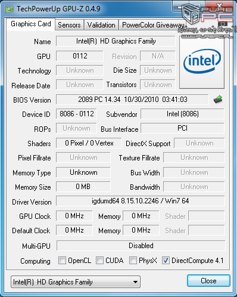Screen dimensions: 237x297
Task: Select the BIOS Version field text
Action: tap(132, 100)
